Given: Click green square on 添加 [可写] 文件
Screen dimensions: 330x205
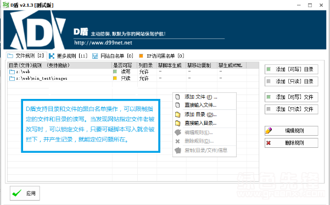Looking at the screenshot, I should tap(269, 97).
